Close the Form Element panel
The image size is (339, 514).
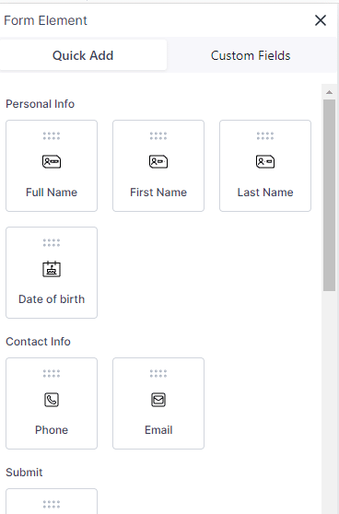click(x=321, y=20)
